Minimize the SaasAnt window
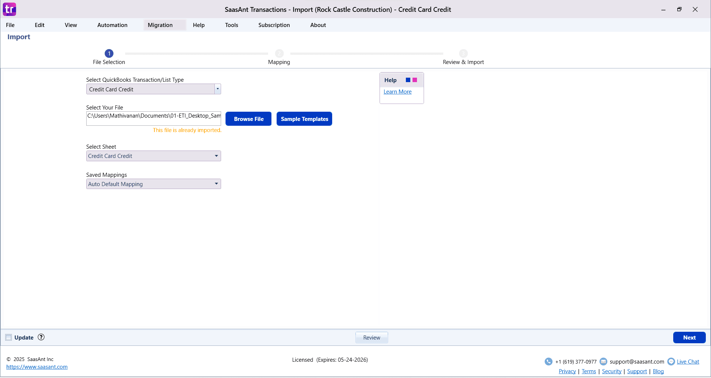The height and width of the screenshot is (378, 711). pos(663,10)
